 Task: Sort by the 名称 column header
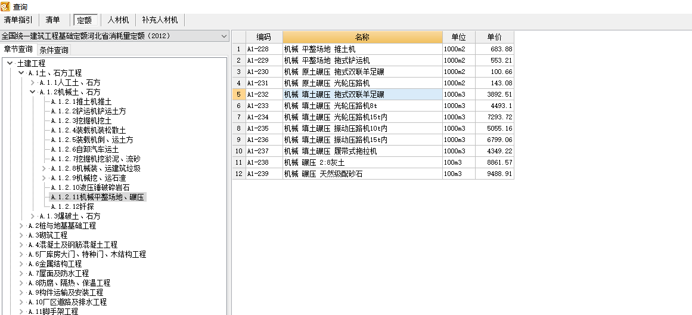click(x=362, y=37)
